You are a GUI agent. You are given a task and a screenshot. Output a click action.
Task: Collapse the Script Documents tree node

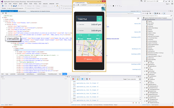click(x=143, y=20)
